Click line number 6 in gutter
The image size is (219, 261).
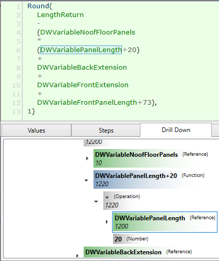(x=18, y=50)
